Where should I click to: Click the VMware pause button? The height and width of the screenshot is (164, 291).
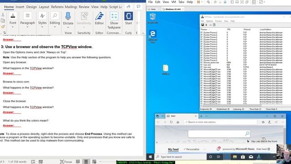pos(198,2)
